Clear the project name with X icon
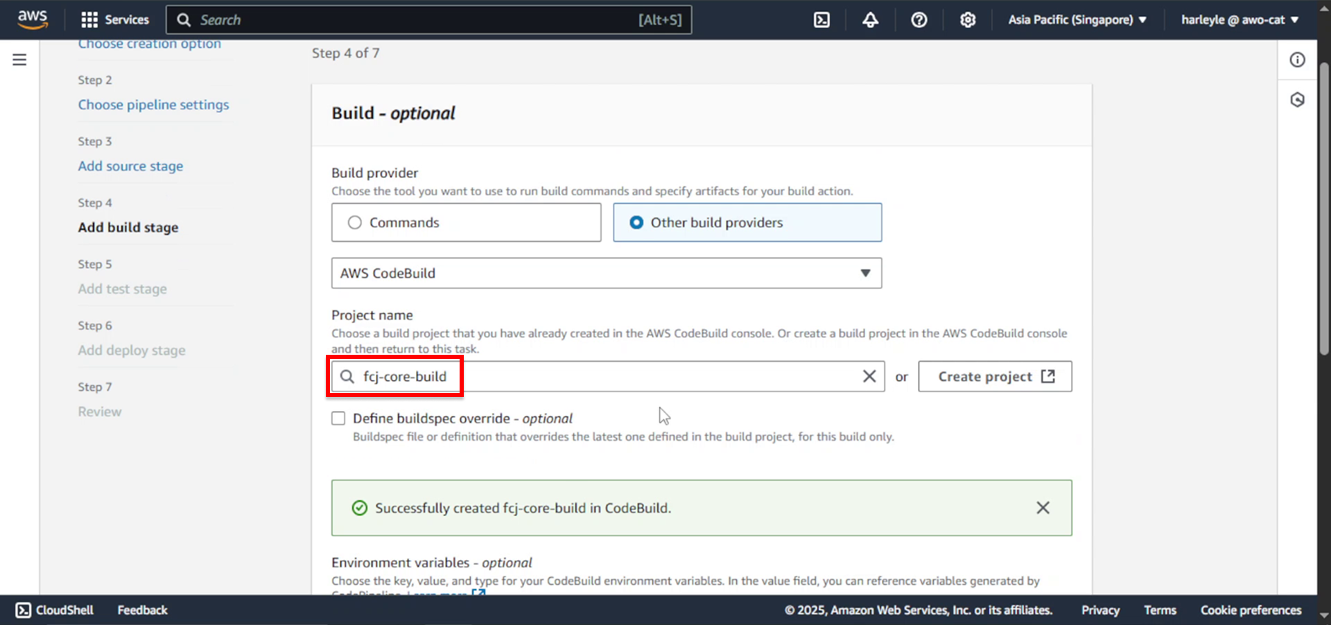This screenshot has width=1331, height=625. click(869, 376)
